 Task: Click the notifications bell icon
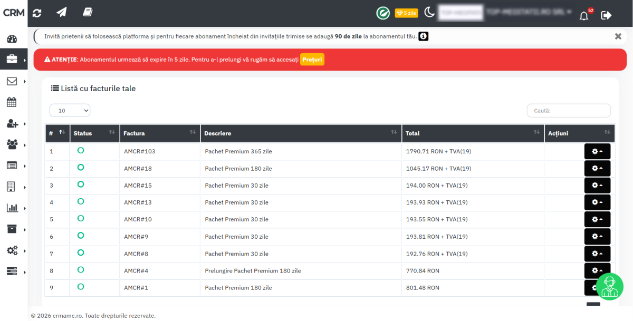point(584,15)
